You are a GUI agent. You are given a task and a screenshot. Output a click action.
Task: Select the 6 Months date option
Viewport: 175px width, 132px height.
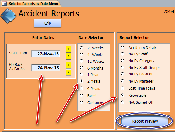(x=81, y=68)
